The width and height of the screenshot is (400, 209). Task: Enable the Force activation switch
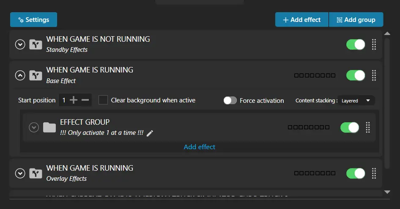[230, 100]
